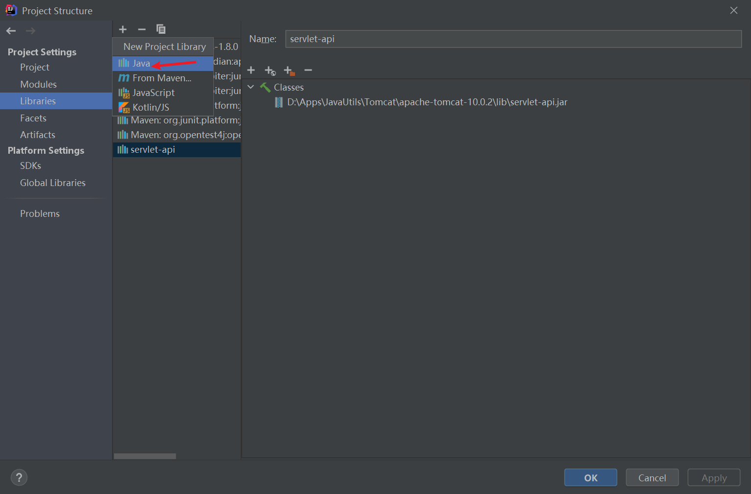The image size is (751, 494).
Task: Open SDKs under Platform Settings
Action: coord(30,165)
